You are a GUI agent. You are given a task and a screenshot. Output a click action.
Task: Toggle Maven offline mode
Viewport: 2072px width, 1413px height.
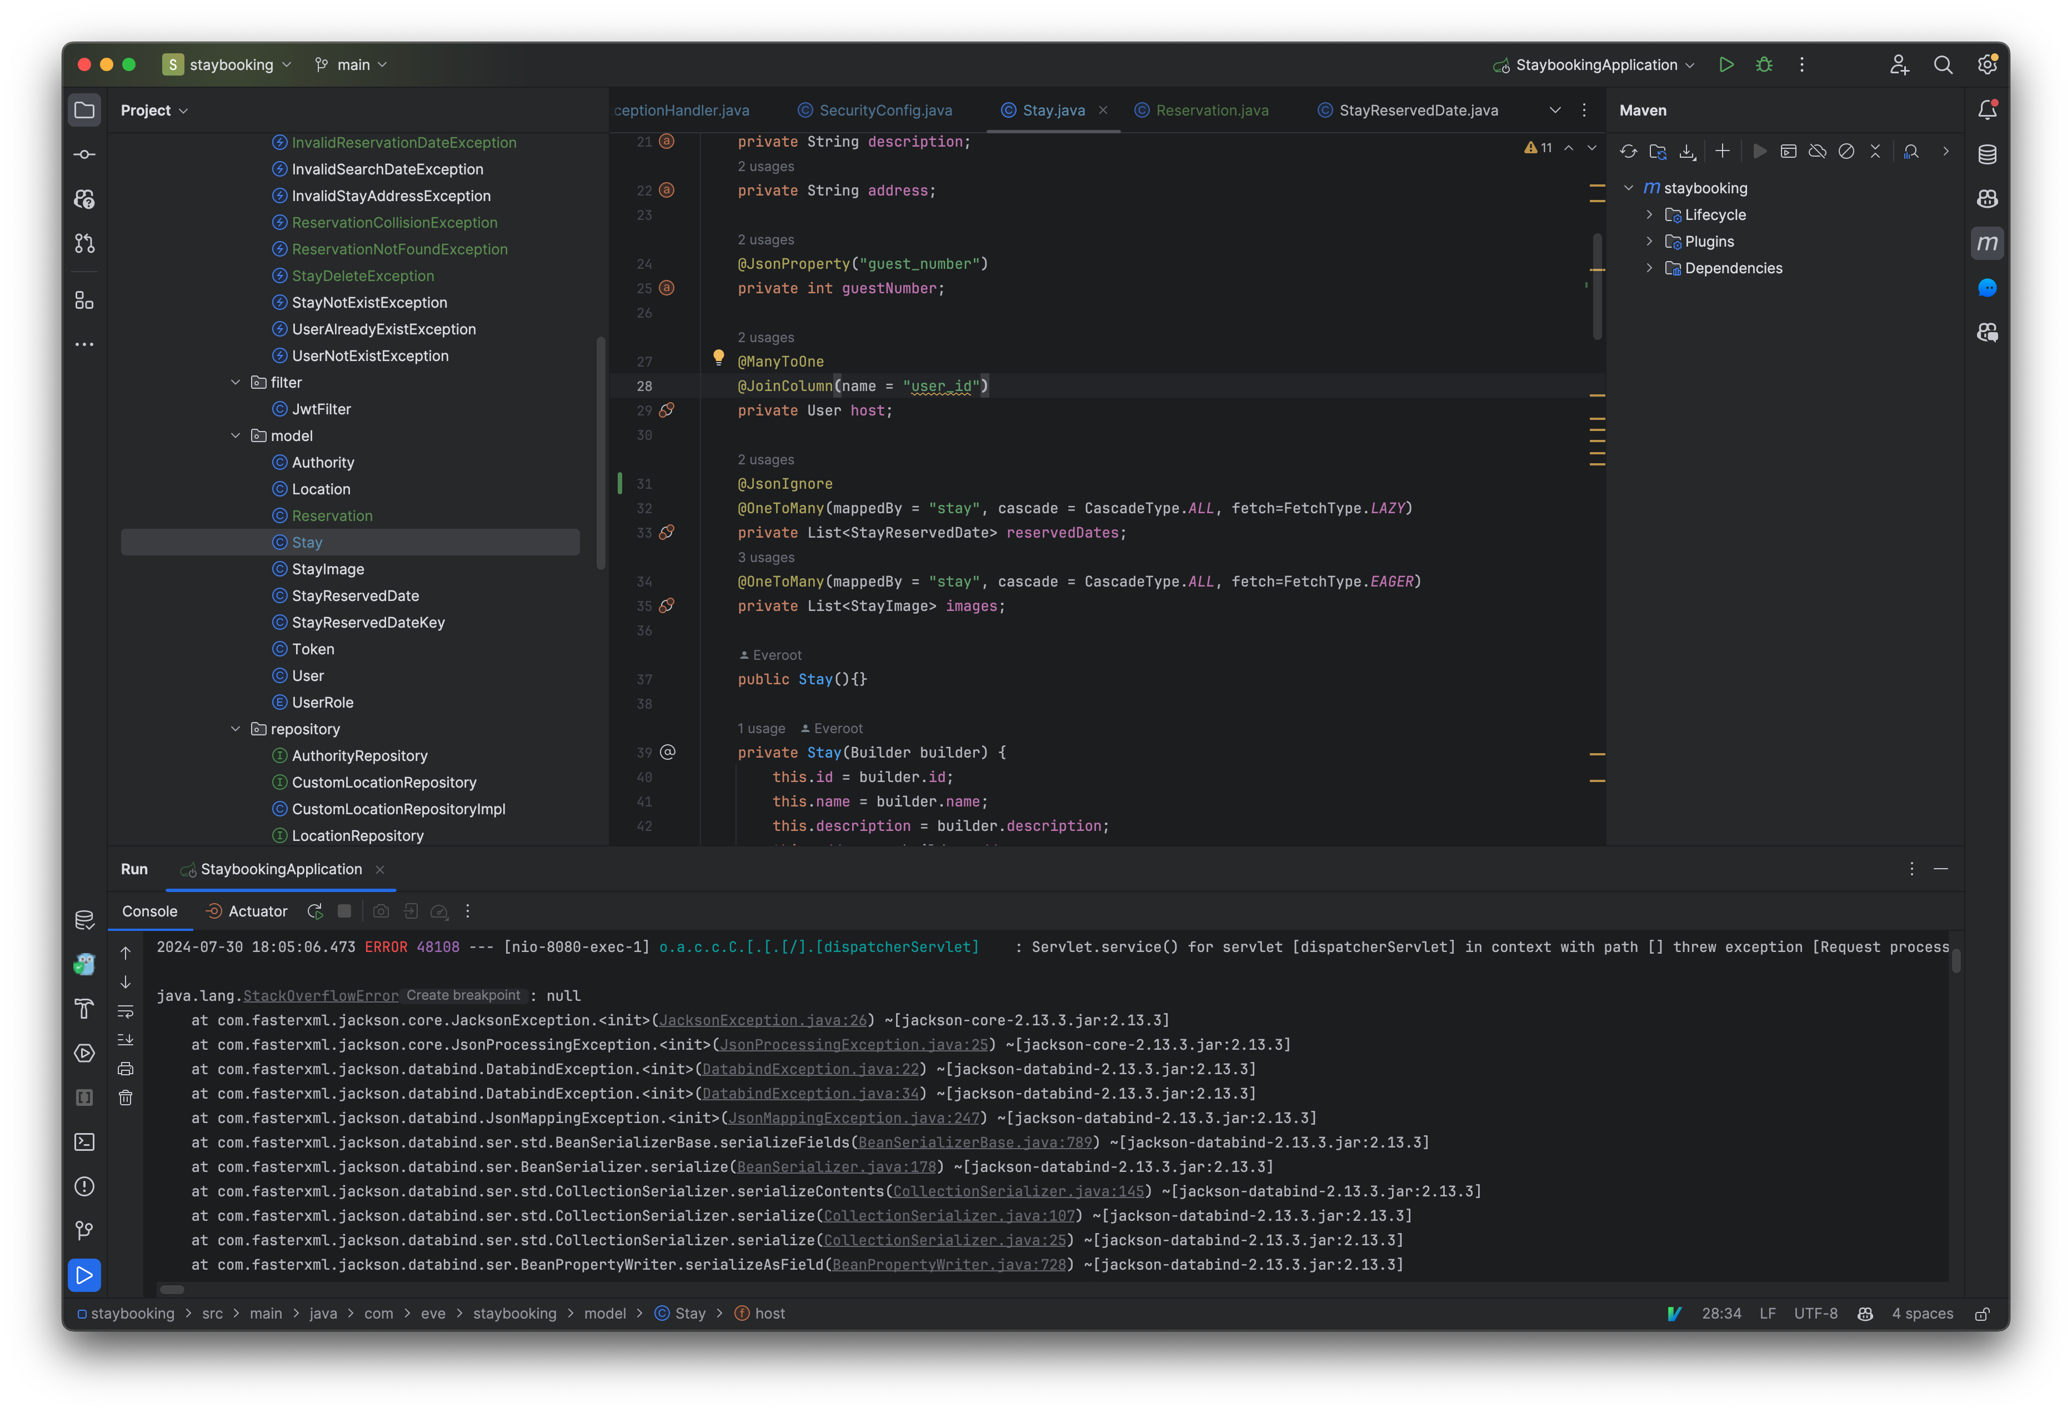pos(1817,152)
